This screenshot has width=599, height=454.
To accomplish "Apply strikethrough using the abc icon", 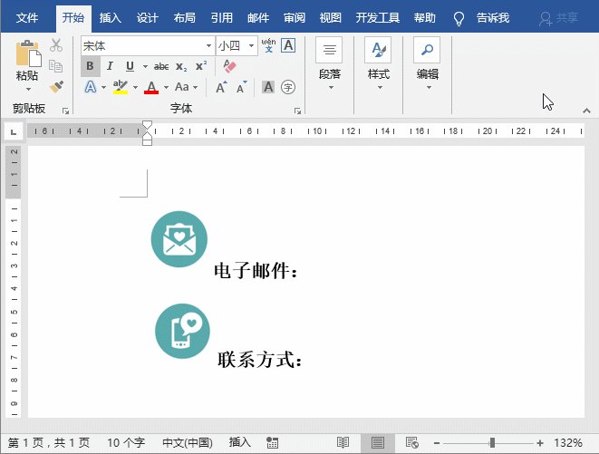I will [x=161, y=66].
